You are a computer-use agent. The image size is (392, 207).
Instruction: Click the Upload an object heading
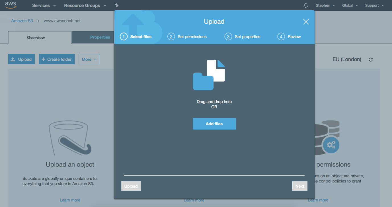tap(70, 165)
